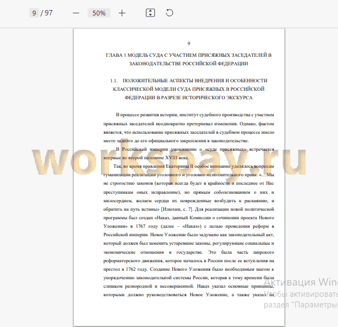This screenshot has width=338, height=327.
Task: Zoom in with the plus button
Action: [x=122, y=13]
